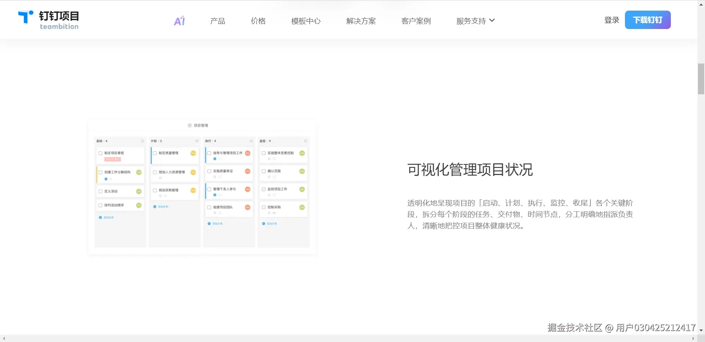The image size is (705, 342).
Task: Click the collapse chevron on 监控 column header
Action: [305, 140]
